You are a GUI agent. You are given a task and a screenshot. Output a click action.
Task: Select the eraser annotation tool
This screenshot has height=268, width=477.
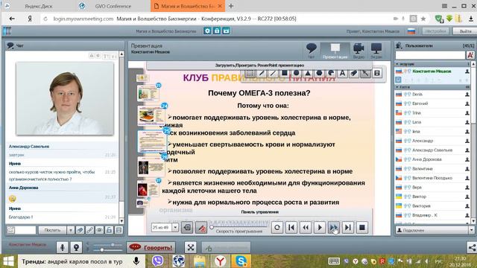(x=354, y=73)
